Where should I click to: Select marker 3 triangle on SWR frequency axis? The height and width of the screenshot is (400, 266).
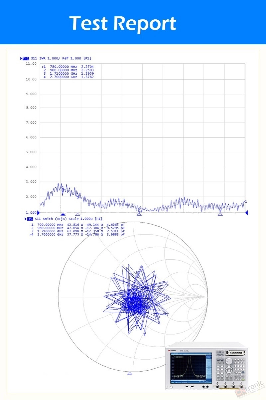click(x=139, y=214)
